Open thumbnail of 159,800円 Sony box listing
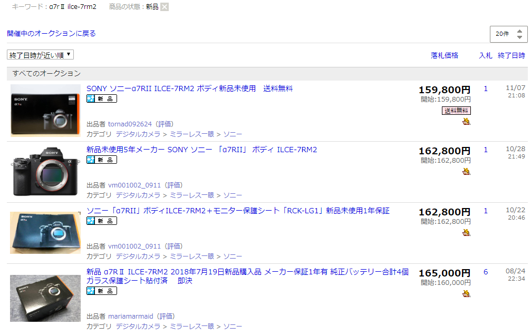Viewport: 531px width, 336px height. 45,110
